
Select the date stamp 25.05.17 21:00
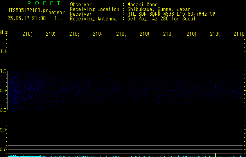pyautogui.click(x=27, y=18)
